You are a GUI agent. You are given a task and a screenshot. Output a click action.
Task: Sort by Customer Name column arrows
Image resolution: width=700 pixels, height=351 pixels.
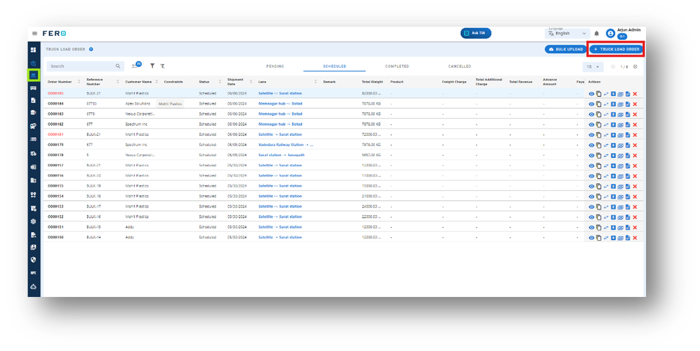pyautogui.click(x=157, y=82)
